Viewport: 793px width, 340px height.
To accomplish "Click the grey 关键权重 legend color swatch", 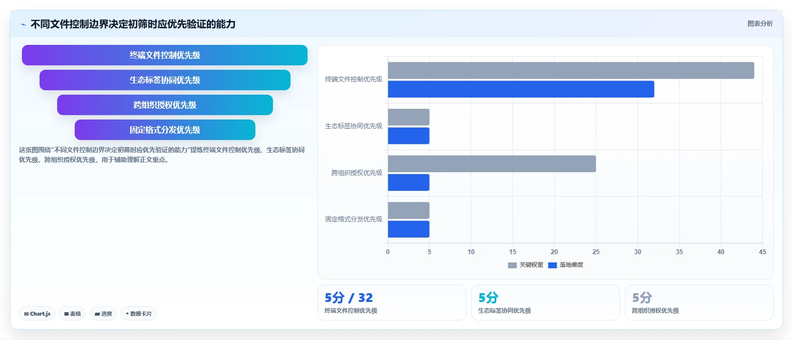I will [x=512, y=265].
